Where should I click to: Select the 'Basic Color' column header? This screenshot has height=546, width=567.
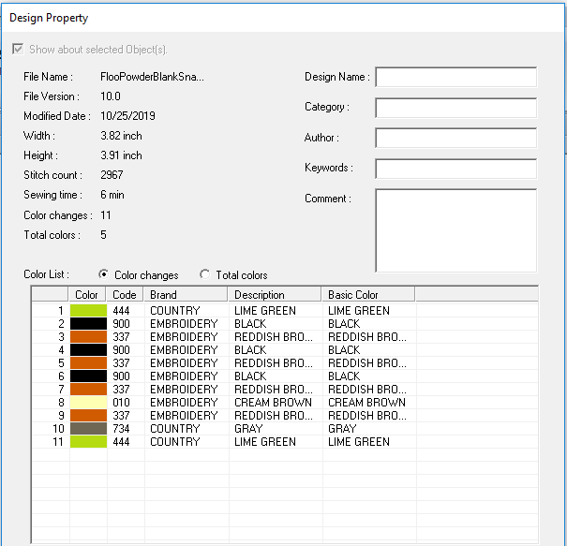367,295
